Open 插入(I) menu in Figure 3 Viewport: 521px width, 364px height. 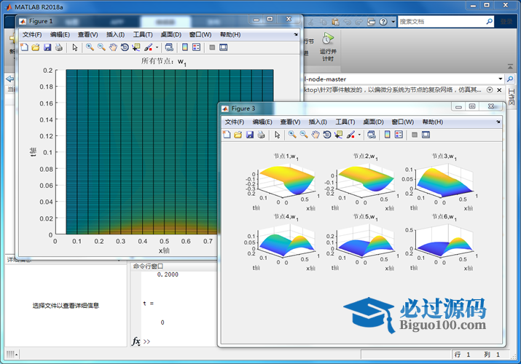[318, 122]
